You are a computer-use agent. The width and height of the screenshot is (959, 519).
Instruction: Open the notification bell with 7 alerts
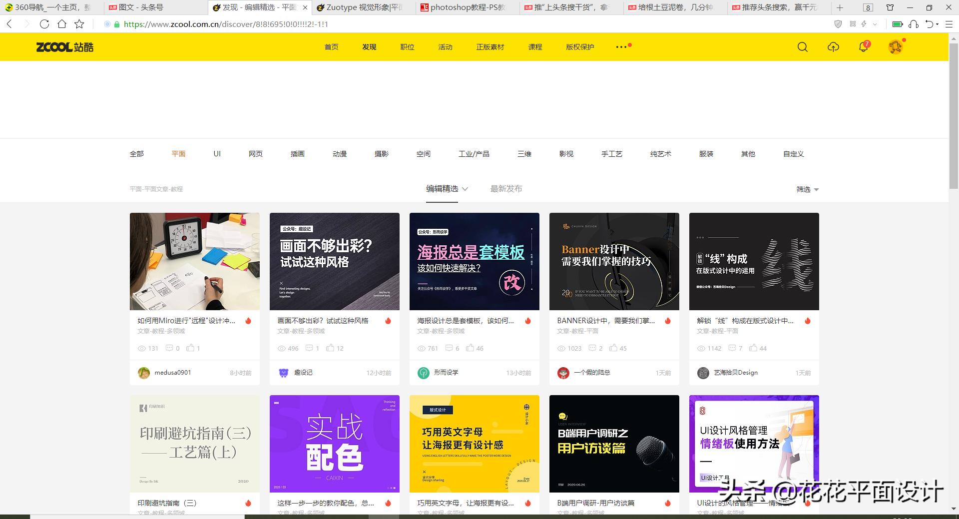coord(863,47)
